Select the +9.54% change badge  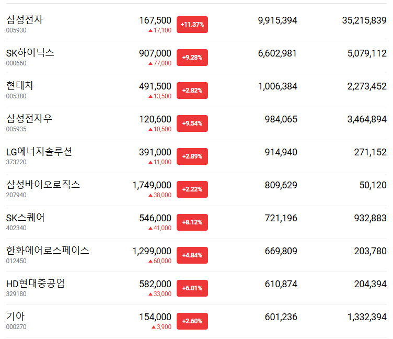tap(192, 123)
